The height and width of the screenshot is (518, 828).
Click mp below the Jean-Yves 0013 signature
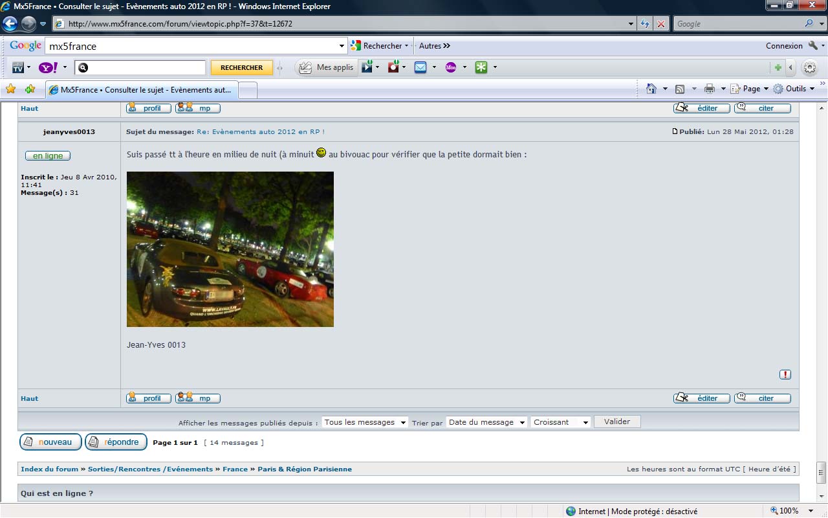tap(198, 398)
